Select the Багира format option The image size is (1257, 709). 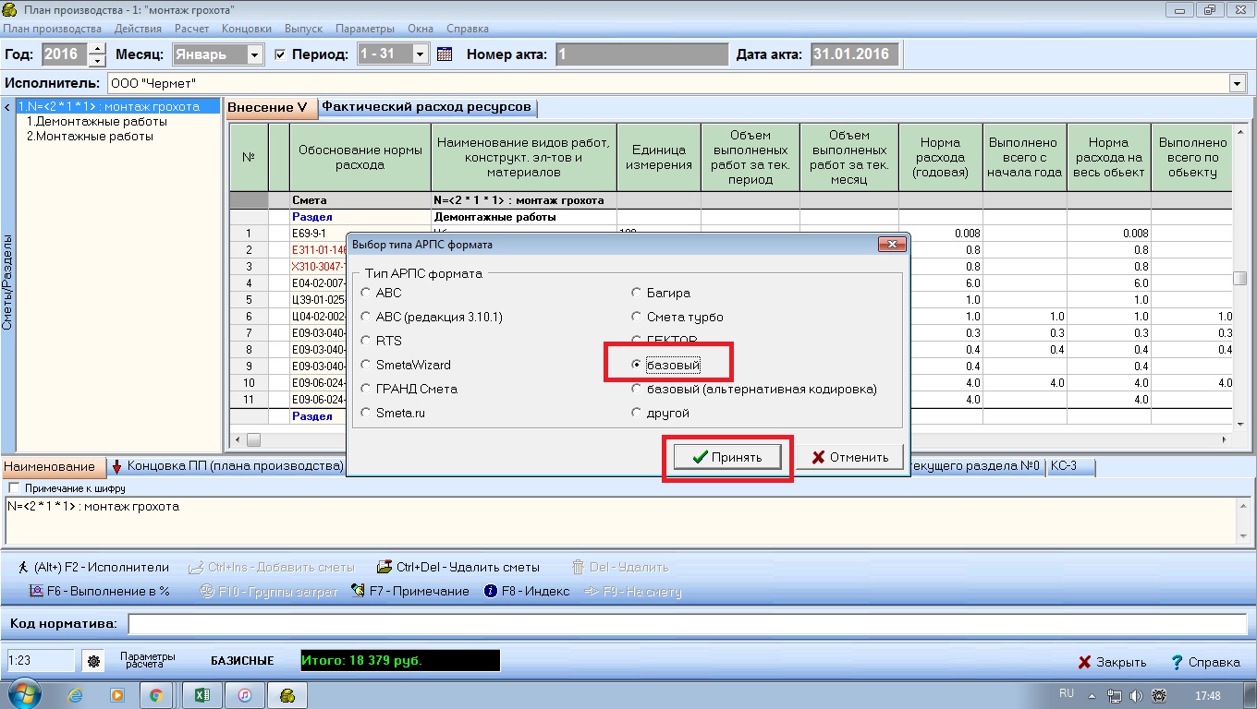636,293
